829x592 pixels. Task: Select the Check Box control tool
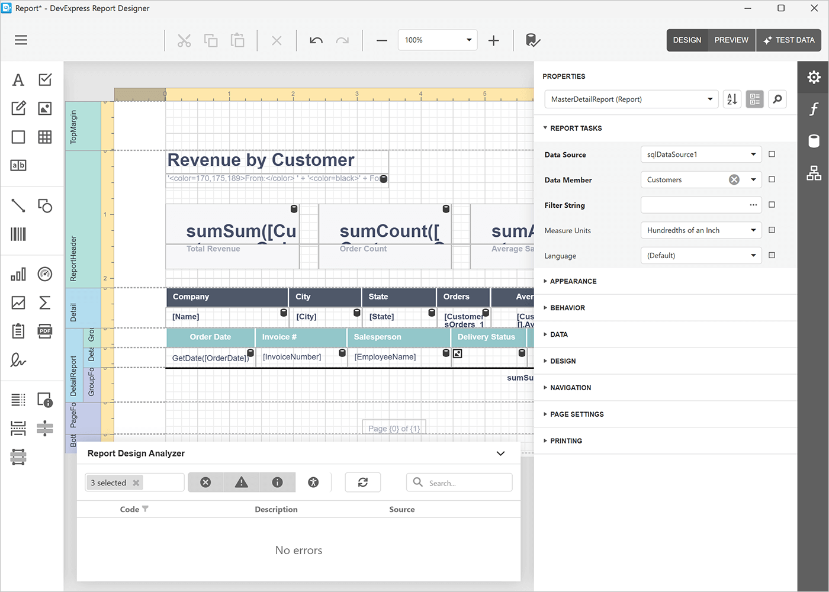pos(44,79)
